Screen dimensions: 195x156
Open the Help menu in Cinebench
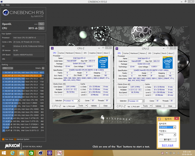[8, 5]
